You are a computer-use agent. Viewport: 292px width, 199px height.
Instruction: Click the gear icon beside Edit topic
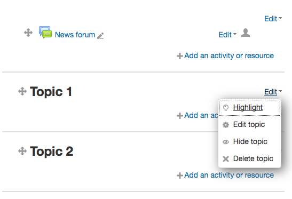226,125
